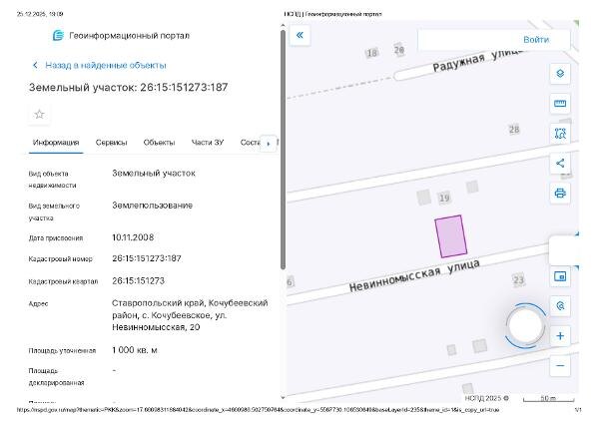Open the Части ЗУ tab

[208, 143]
